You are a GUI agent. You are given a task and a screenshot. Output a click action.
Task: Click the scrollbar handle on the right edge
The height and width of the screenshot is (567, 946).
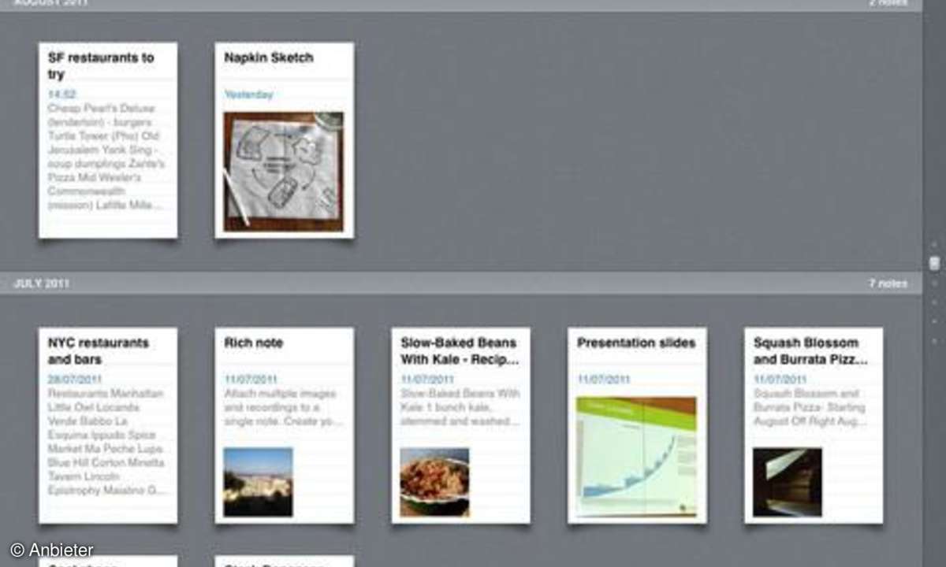[934, 264]
